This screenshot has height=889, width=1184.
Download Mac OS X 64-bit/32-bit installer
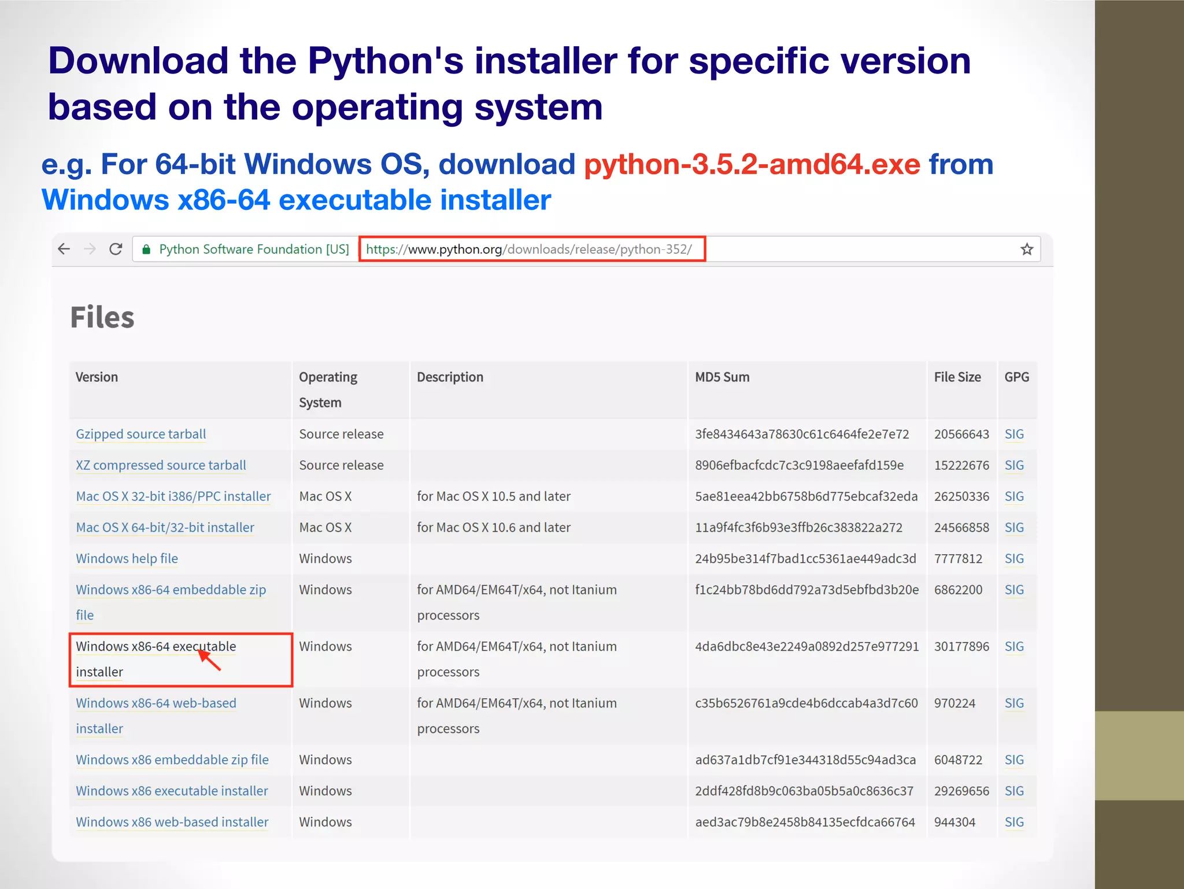click(165, 528)
